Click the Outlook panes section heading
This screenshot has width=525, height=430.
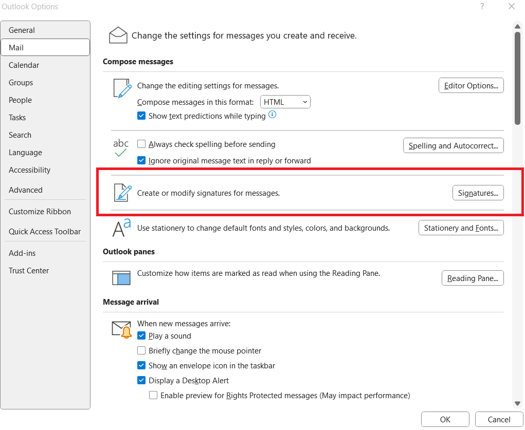point(129,252)
